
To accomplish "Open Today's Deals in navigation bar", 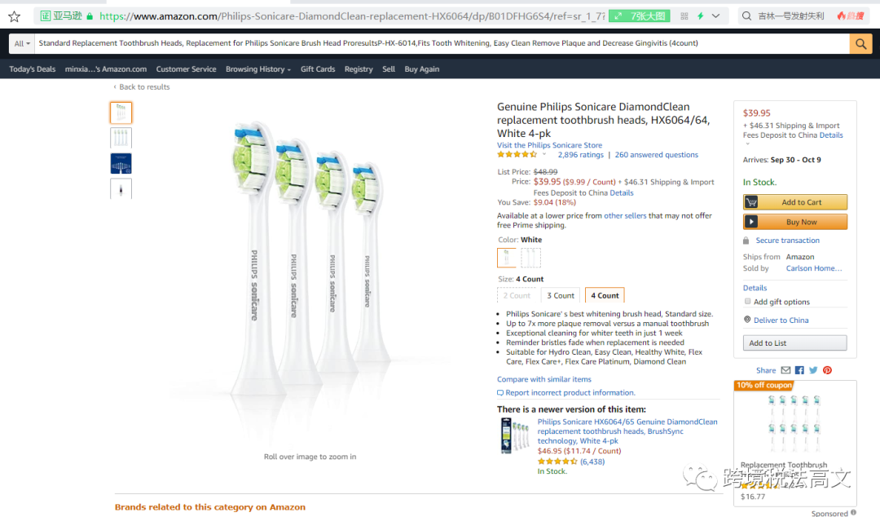I will tap(33, 69).
